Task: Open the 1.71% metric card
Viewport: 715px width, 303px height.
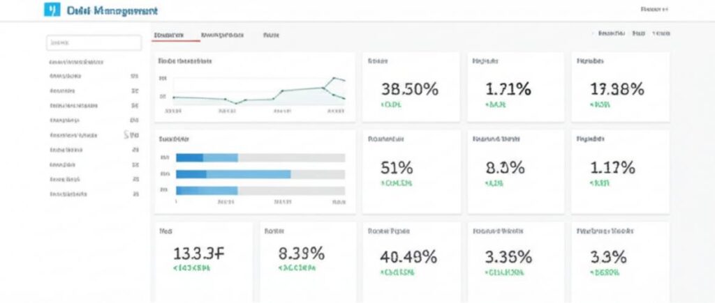Action: (x=516, y=87)
